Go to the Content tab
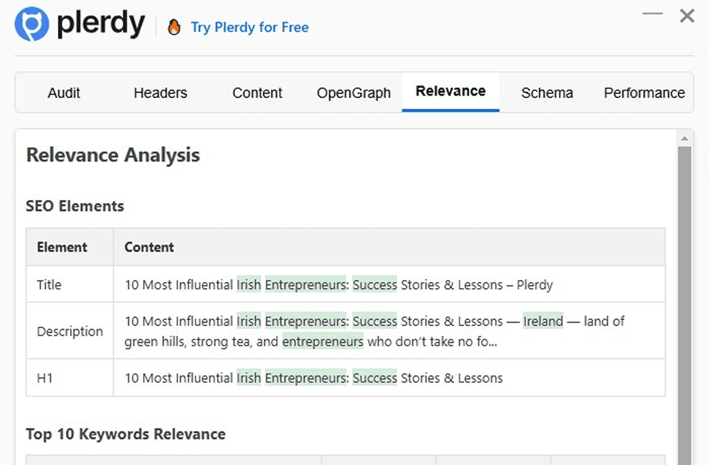Image resolution: width=709 pixels, height=465 pixels. (x=257, y=93)
